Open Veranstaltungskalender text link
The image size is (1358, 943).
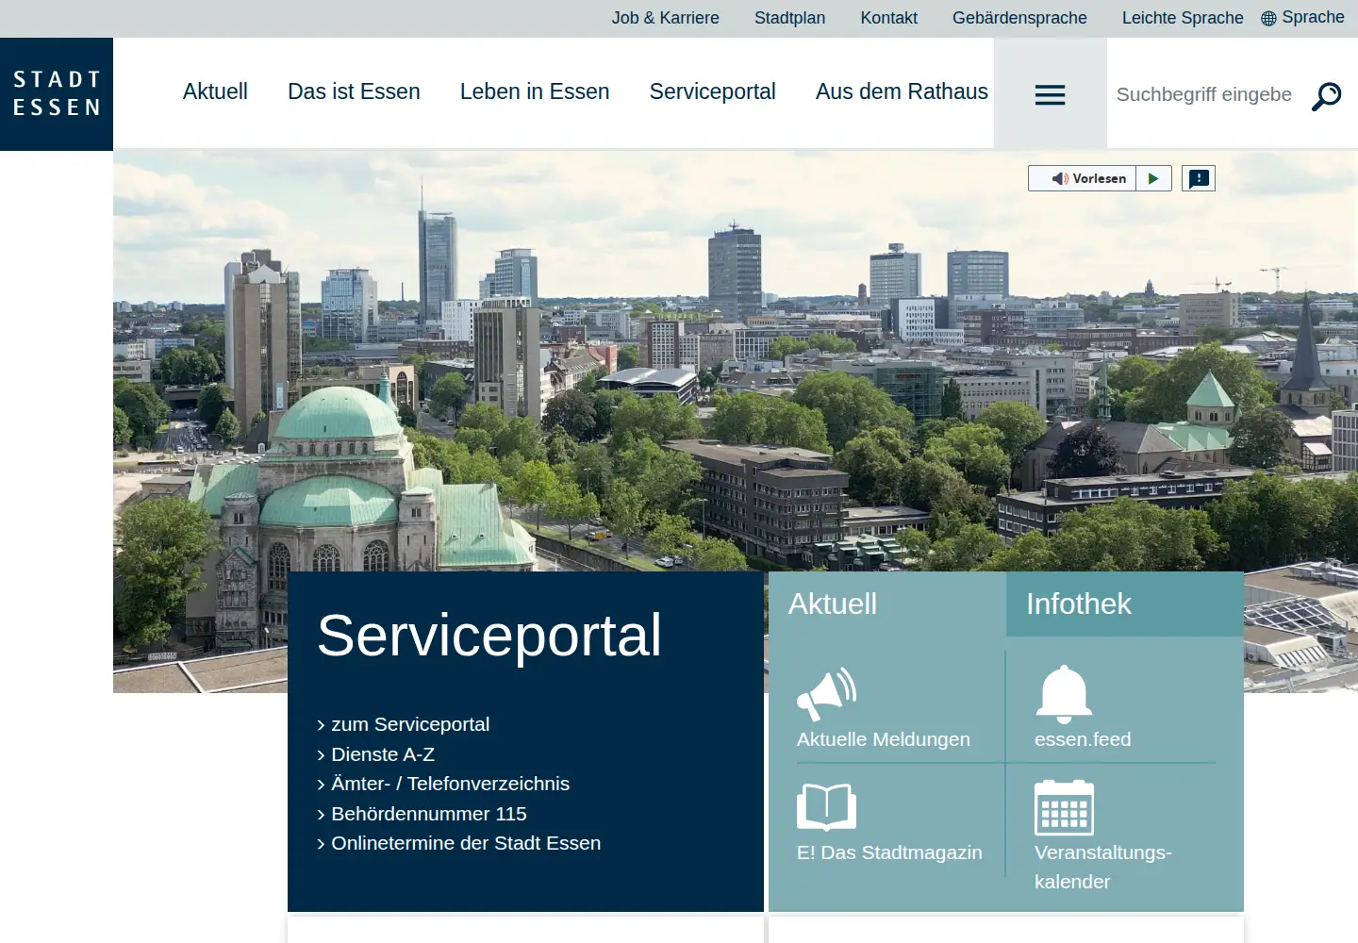click(x=1102, y=867)
